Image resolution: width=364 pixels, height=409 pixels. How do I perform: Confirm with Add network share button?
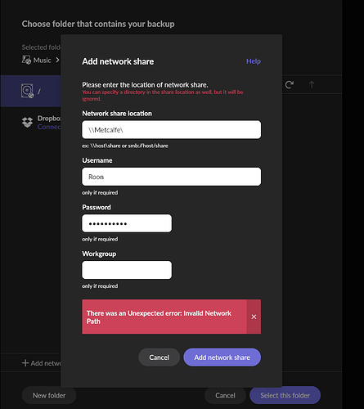click(x=222, y=357)
